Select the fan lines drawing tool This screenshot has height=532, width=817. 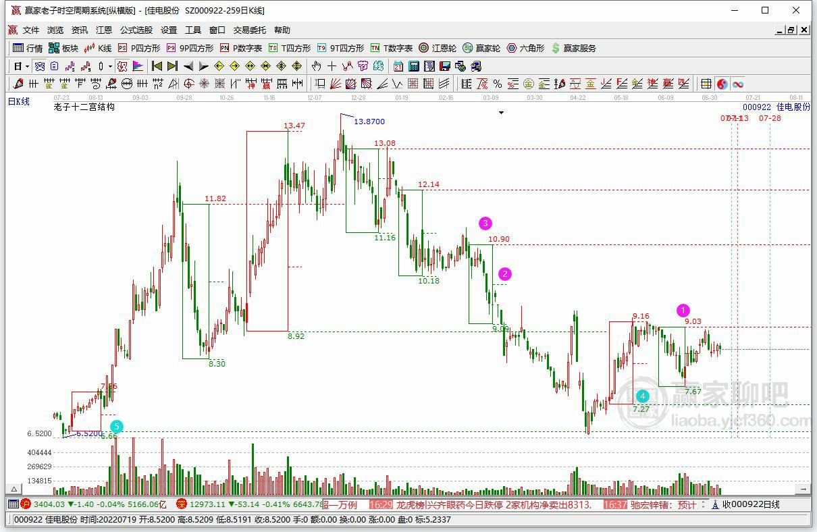coord(334,84)
